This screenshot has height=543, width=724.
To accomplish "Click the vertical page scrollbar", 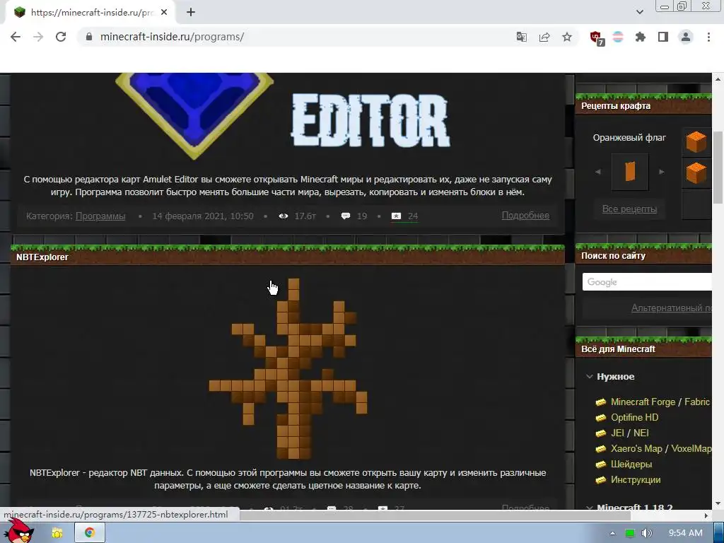I will [x=718, y=166].
